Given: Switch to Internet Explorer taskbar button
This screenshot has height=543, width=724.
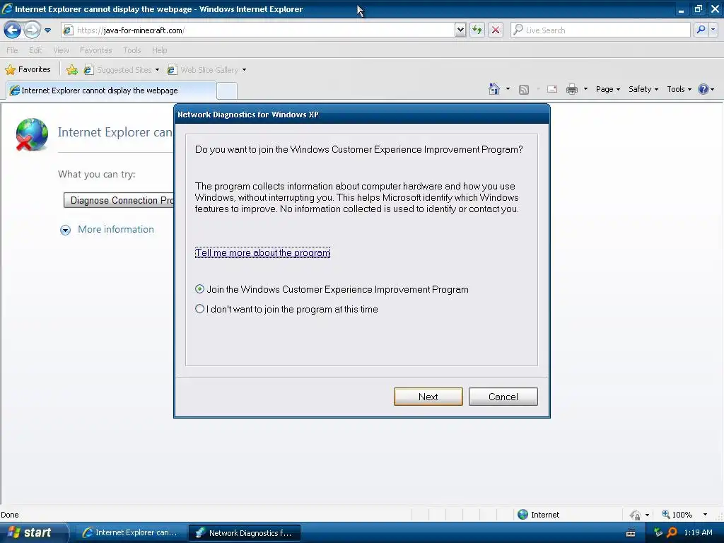Looking at the screenshot, I should pyautogui.click(x=130, y=533).
